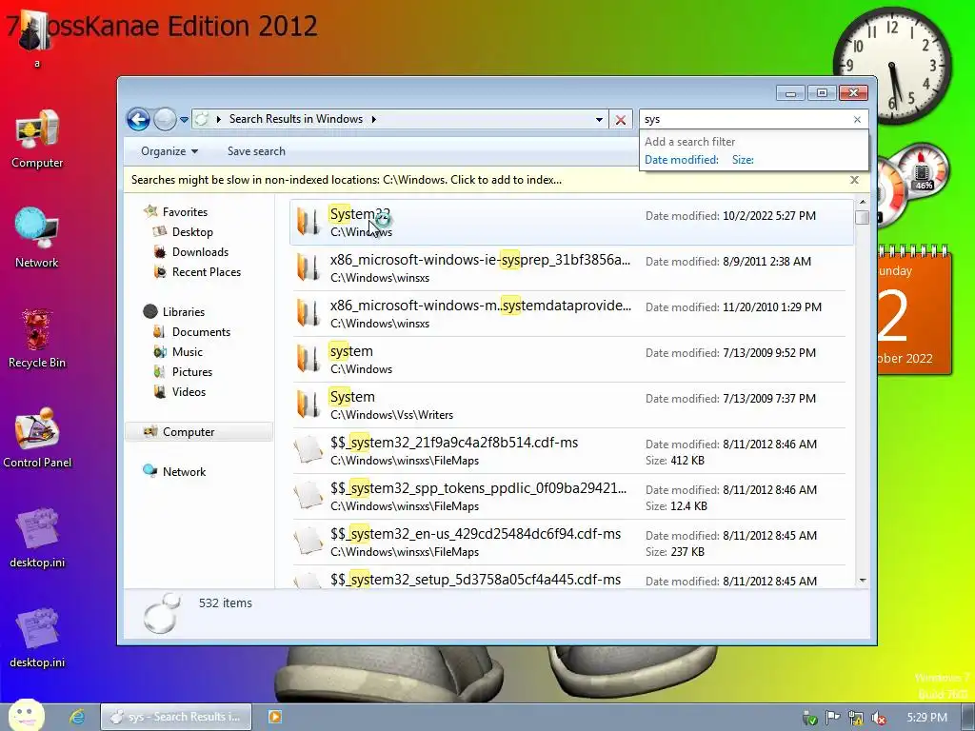Select the x86_microsoft-windows-ie-sysprep folder result
Viewport: 975px width, 731px height.
pyautogui.click(x=569, y=267)
